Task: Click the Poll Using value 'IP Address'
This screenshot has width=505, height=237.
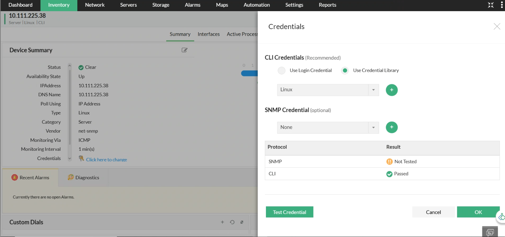Action: pos(89,104)
